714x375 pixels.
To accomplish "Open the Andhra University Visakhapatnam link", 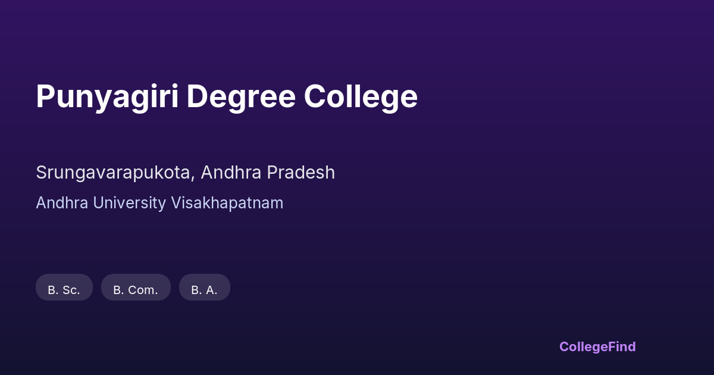I will tap(159, 203).
